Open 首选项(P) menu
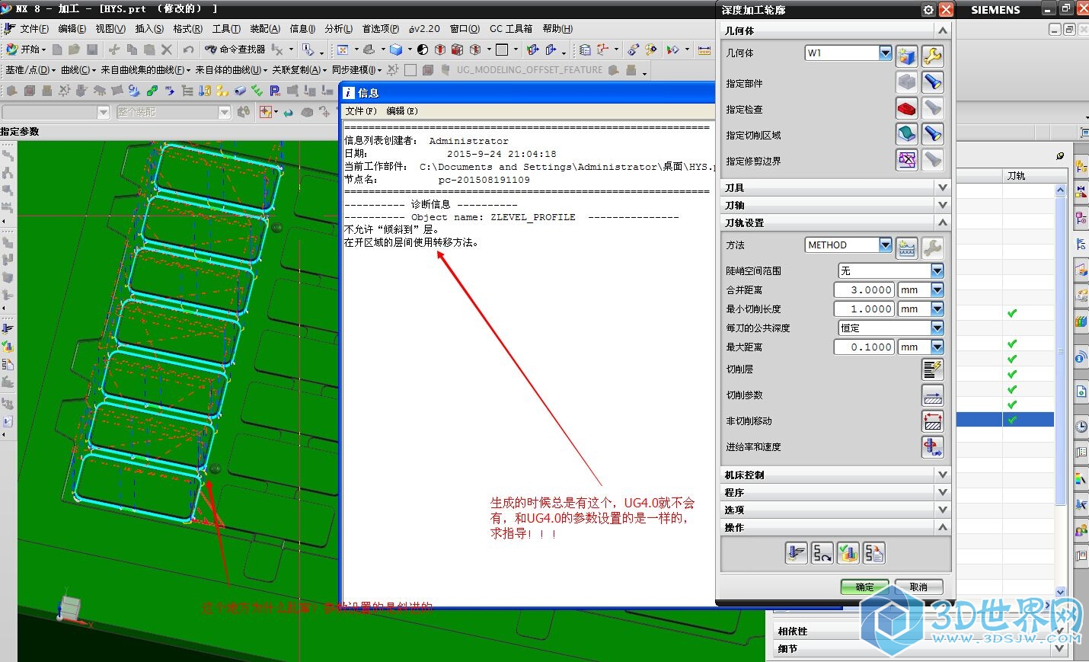This screenshot has width=1089, height=662. (x=380, y=29)
